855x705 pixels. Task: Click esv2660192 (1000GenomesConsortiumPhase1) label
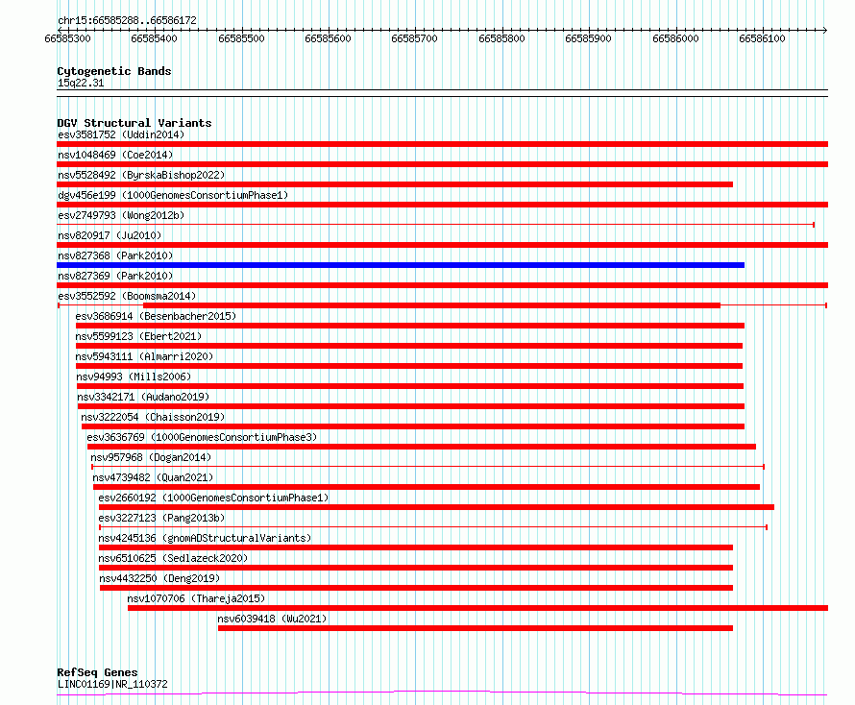213,498
